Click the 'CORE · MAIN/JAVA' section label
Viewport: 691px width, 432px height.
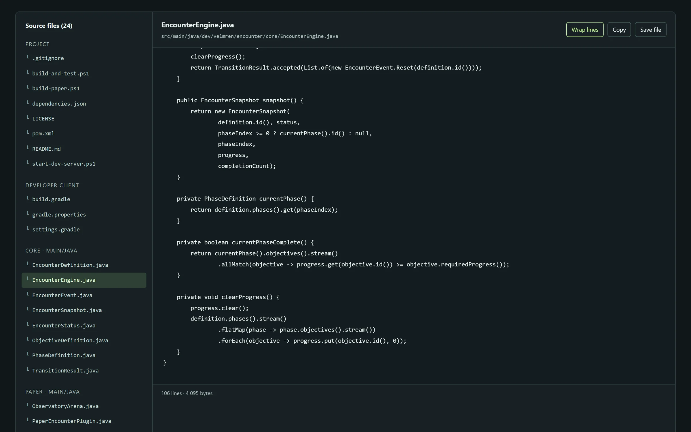tap(51, 251)
